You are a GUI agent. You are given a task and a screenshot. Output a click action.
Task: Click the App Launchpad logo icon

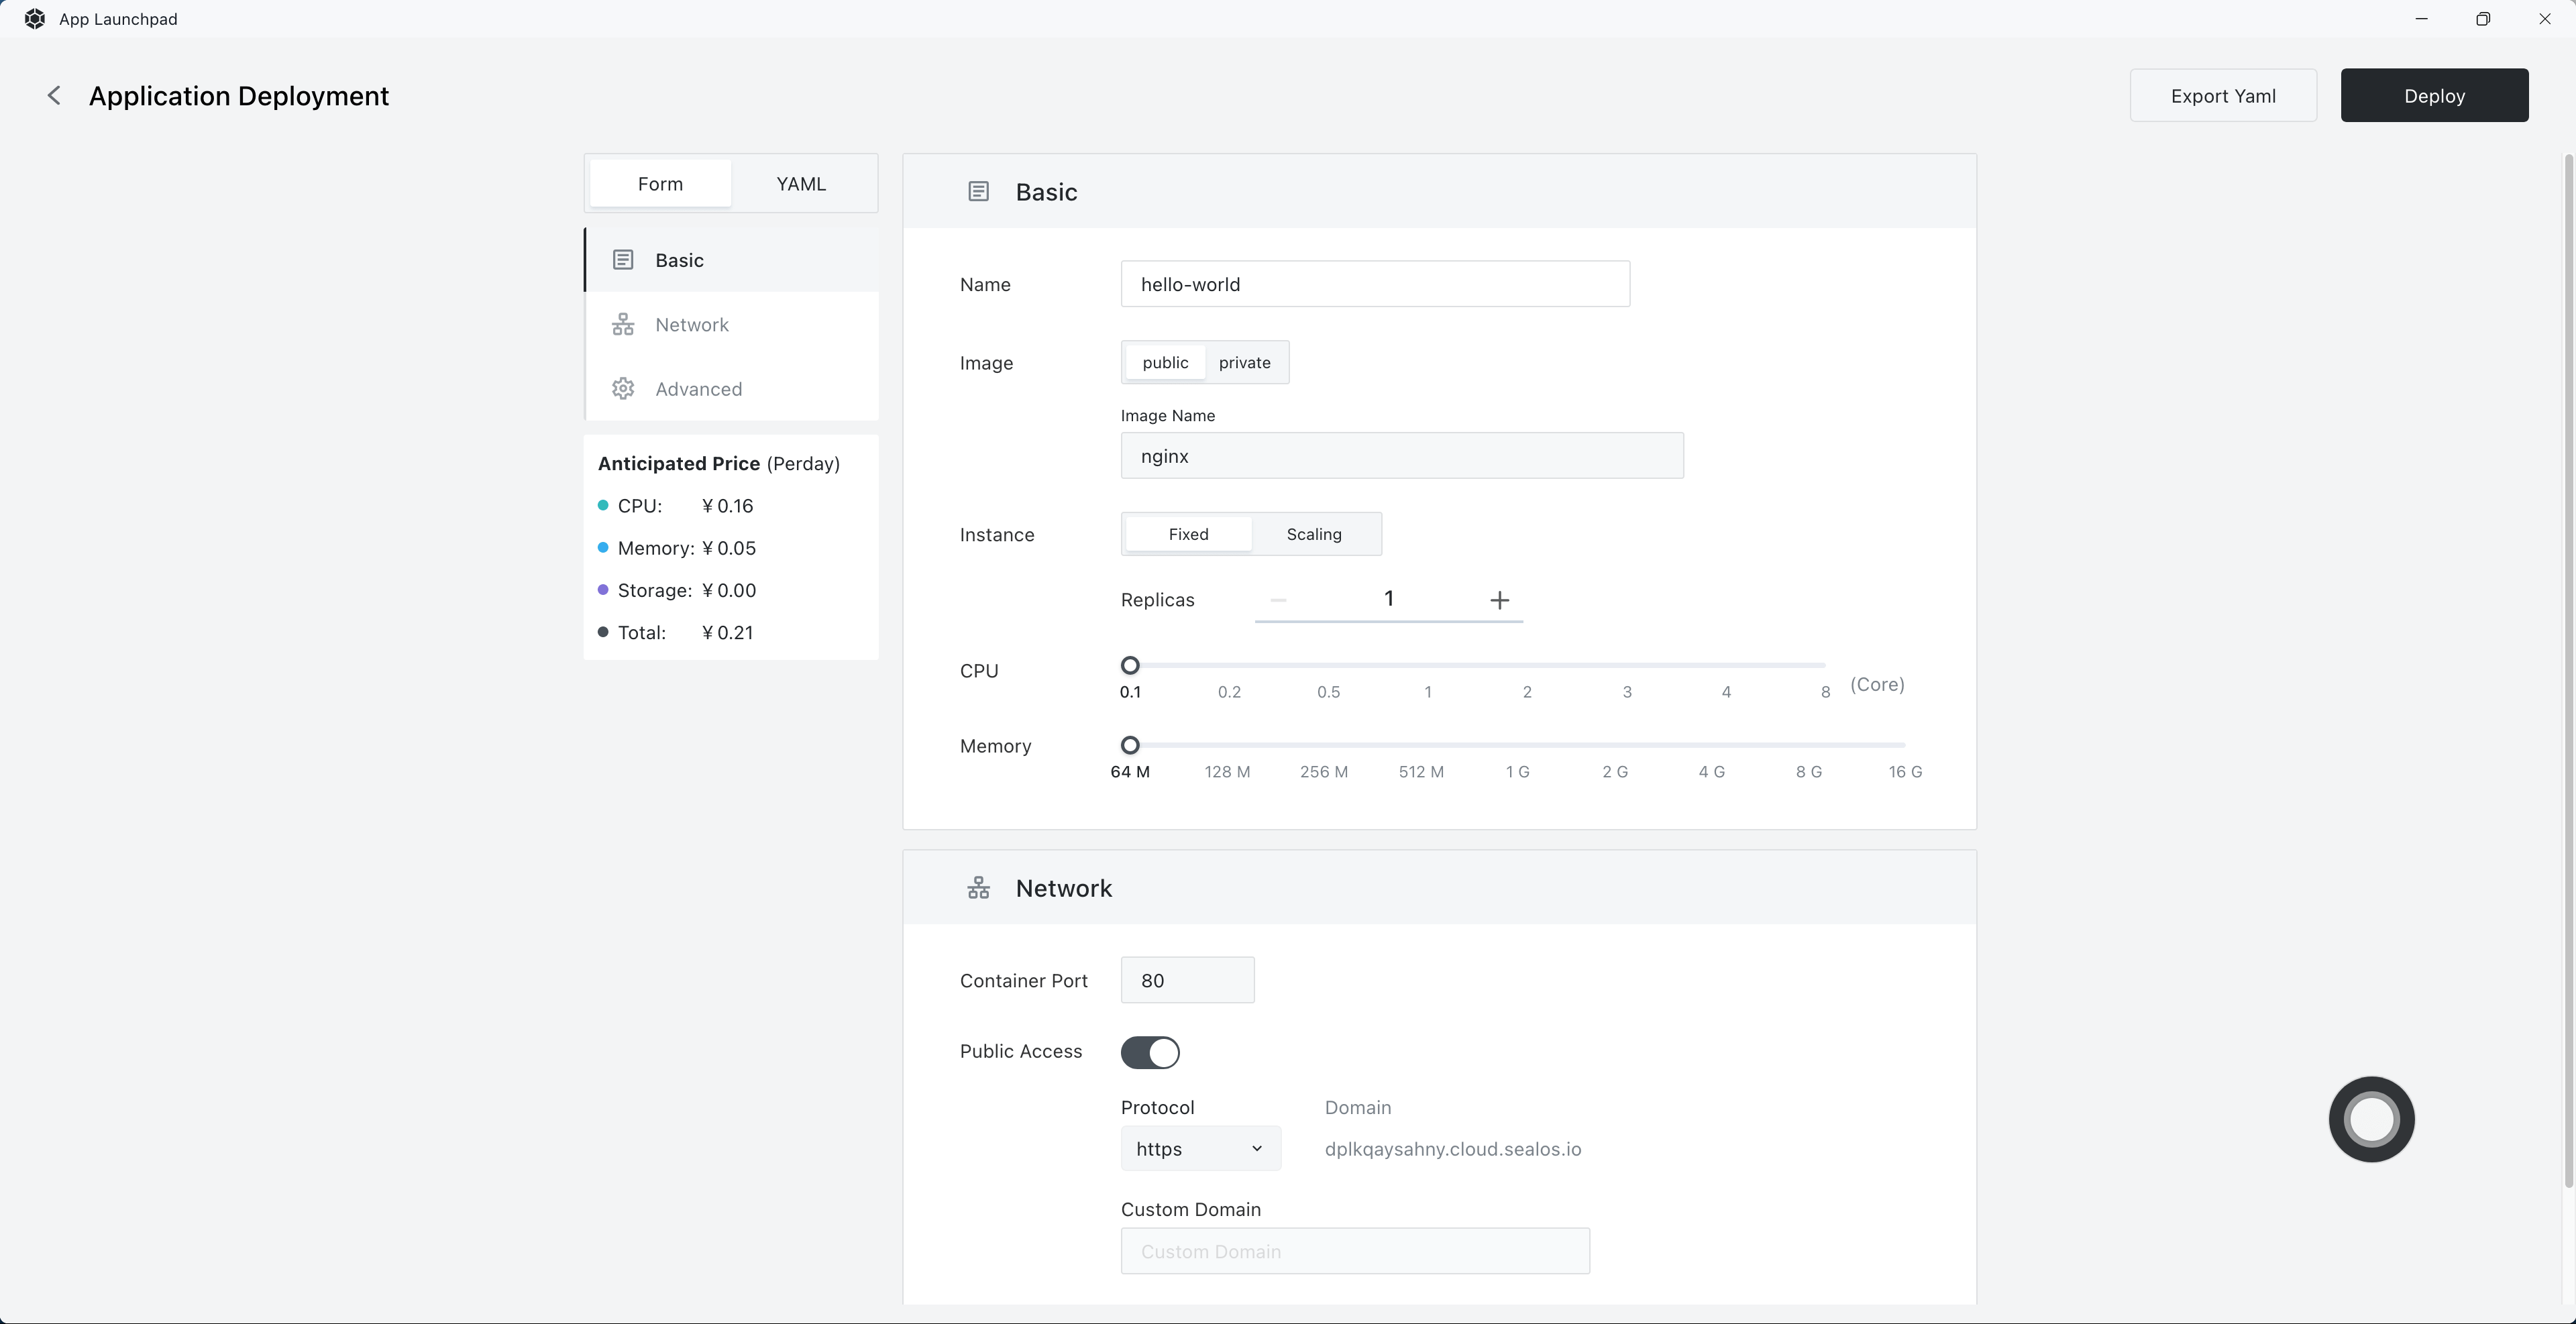[x=35, y=19]
